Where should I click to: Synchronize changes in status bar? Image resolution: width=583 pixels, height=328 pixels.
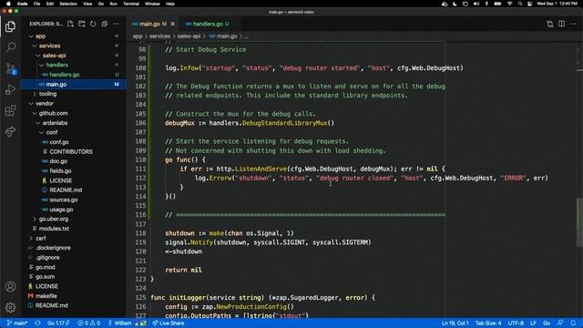(37, 323)
